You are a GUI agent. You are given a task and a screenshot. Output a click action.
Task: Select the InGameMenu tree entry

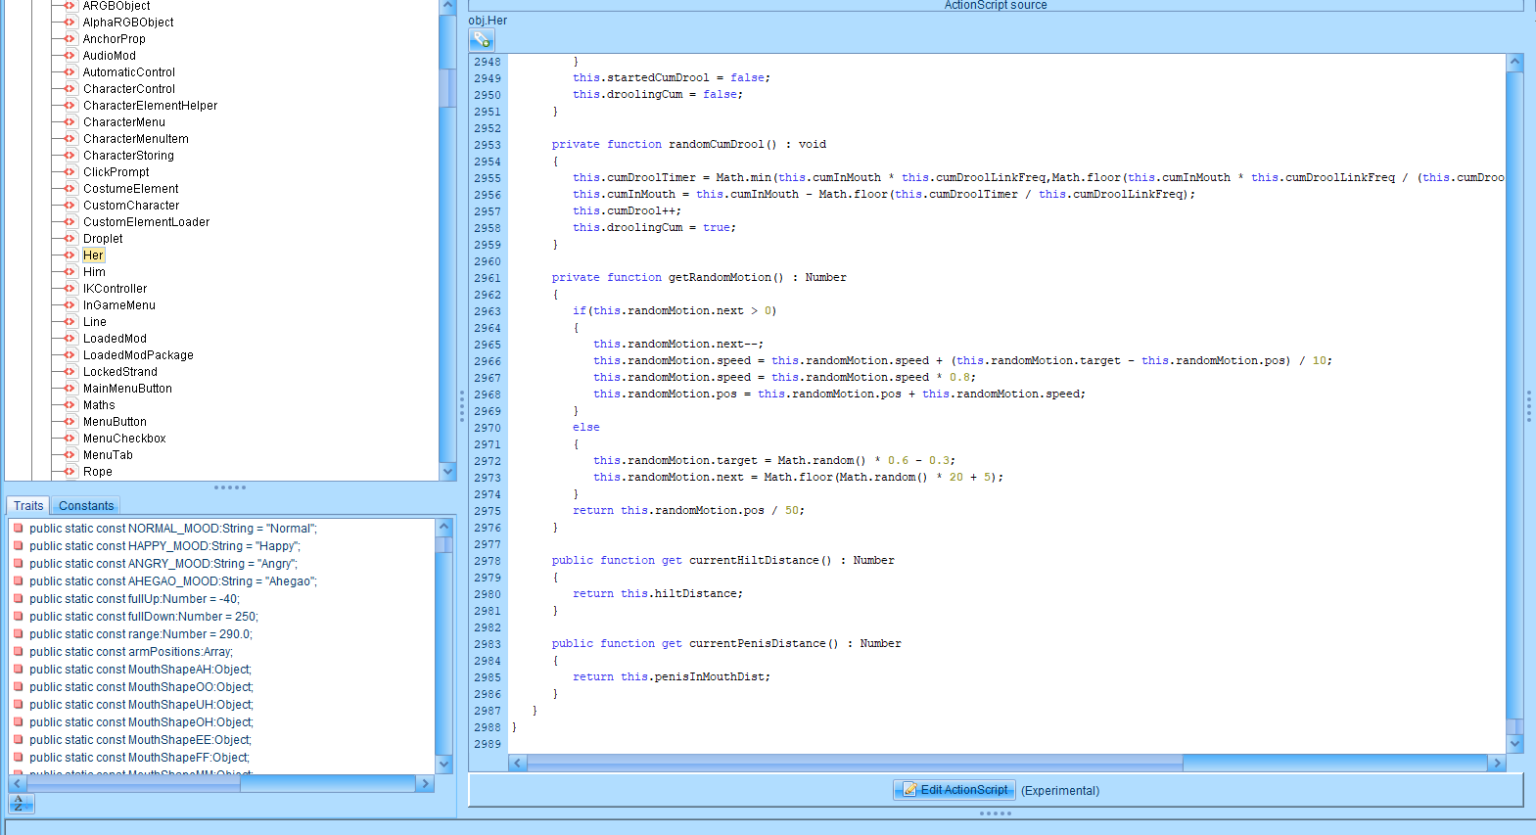(x=119, y=305)
